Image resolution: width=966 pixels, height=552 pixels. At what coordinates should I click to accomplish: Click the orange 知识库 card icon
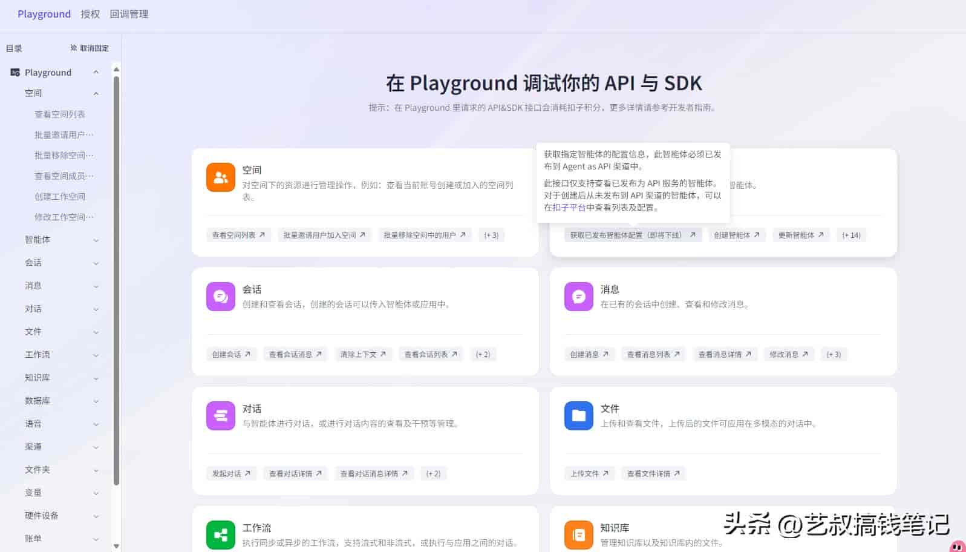(579, 535)
